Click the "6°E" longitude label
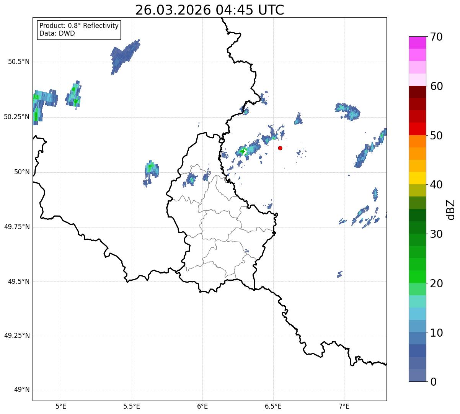 202,406
